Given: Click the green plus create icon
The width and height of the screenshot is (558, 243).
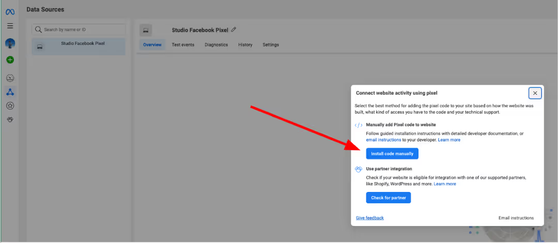Looking at the screenshot, I should (10, 60).
